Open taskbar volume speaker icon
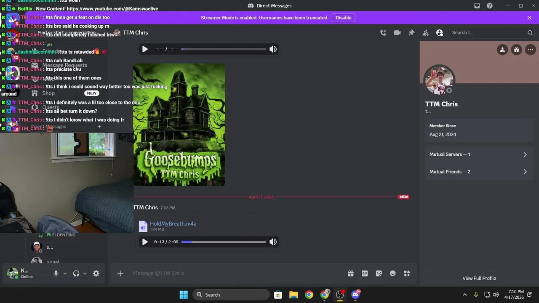The width and height of the screenshot is (539, 303). coord(496,295)
